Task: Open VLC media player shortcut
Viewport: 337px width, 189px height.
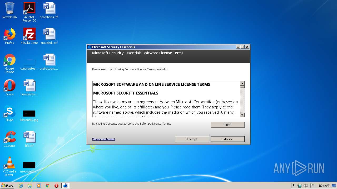Action: click(9, 166)
